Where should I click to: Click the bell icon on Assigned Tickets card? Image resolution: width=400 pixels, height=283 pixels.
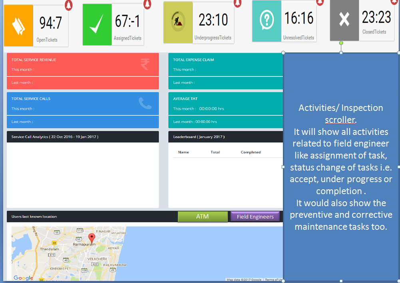click(147, 4)
